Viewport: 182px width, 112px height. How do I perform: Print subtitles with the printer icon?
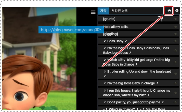point(169,11)
